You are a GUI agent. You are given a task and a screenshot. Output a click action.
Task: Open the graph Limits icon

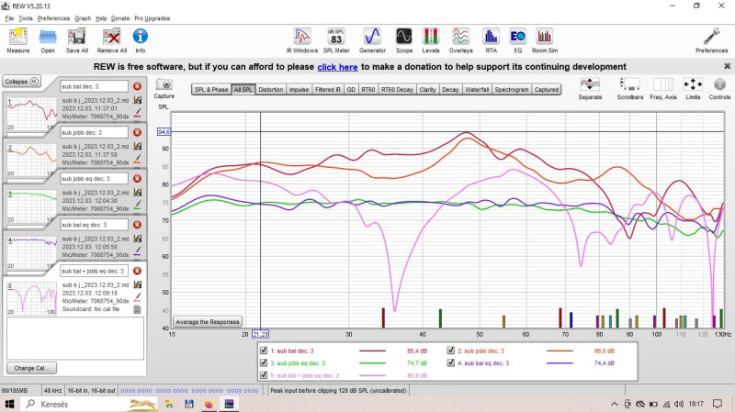[x=693, y=88]
